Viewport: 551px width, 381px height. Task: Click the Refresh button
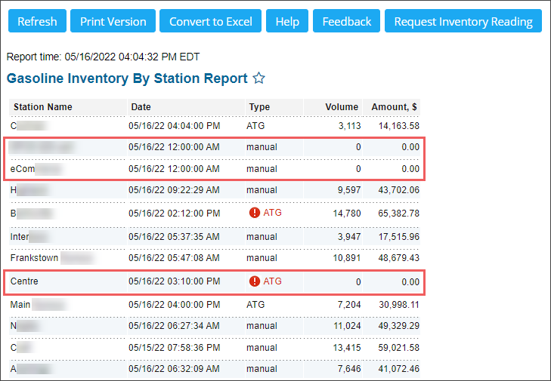point(38,21)
